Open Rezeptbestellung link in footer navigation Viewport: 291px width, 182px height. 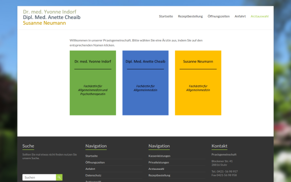(160, 175)
